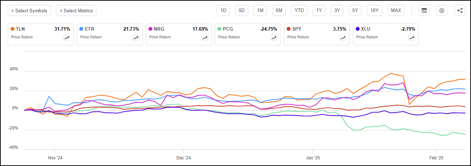Click trend icon on XLU card

coord(412,37)
